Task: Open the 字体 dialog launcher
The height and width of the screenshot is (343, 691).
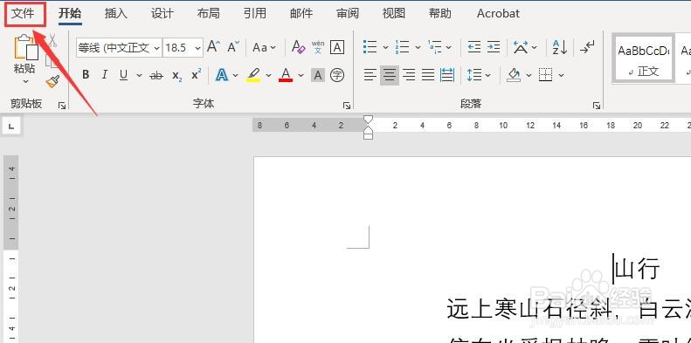Action: point(347,106)
